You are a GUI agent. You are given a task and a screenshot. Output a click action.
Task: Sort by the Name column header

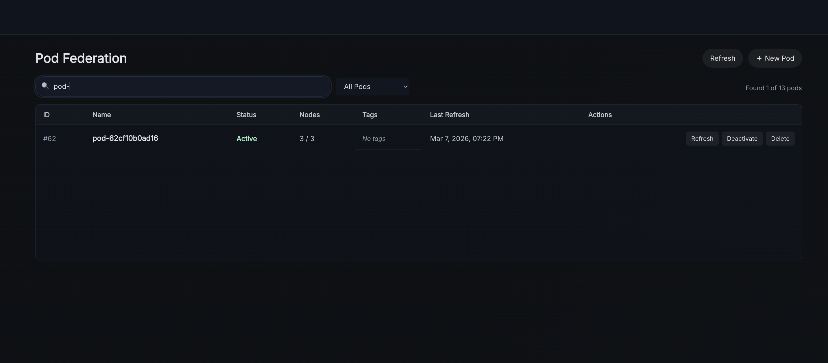coord(101,115)
